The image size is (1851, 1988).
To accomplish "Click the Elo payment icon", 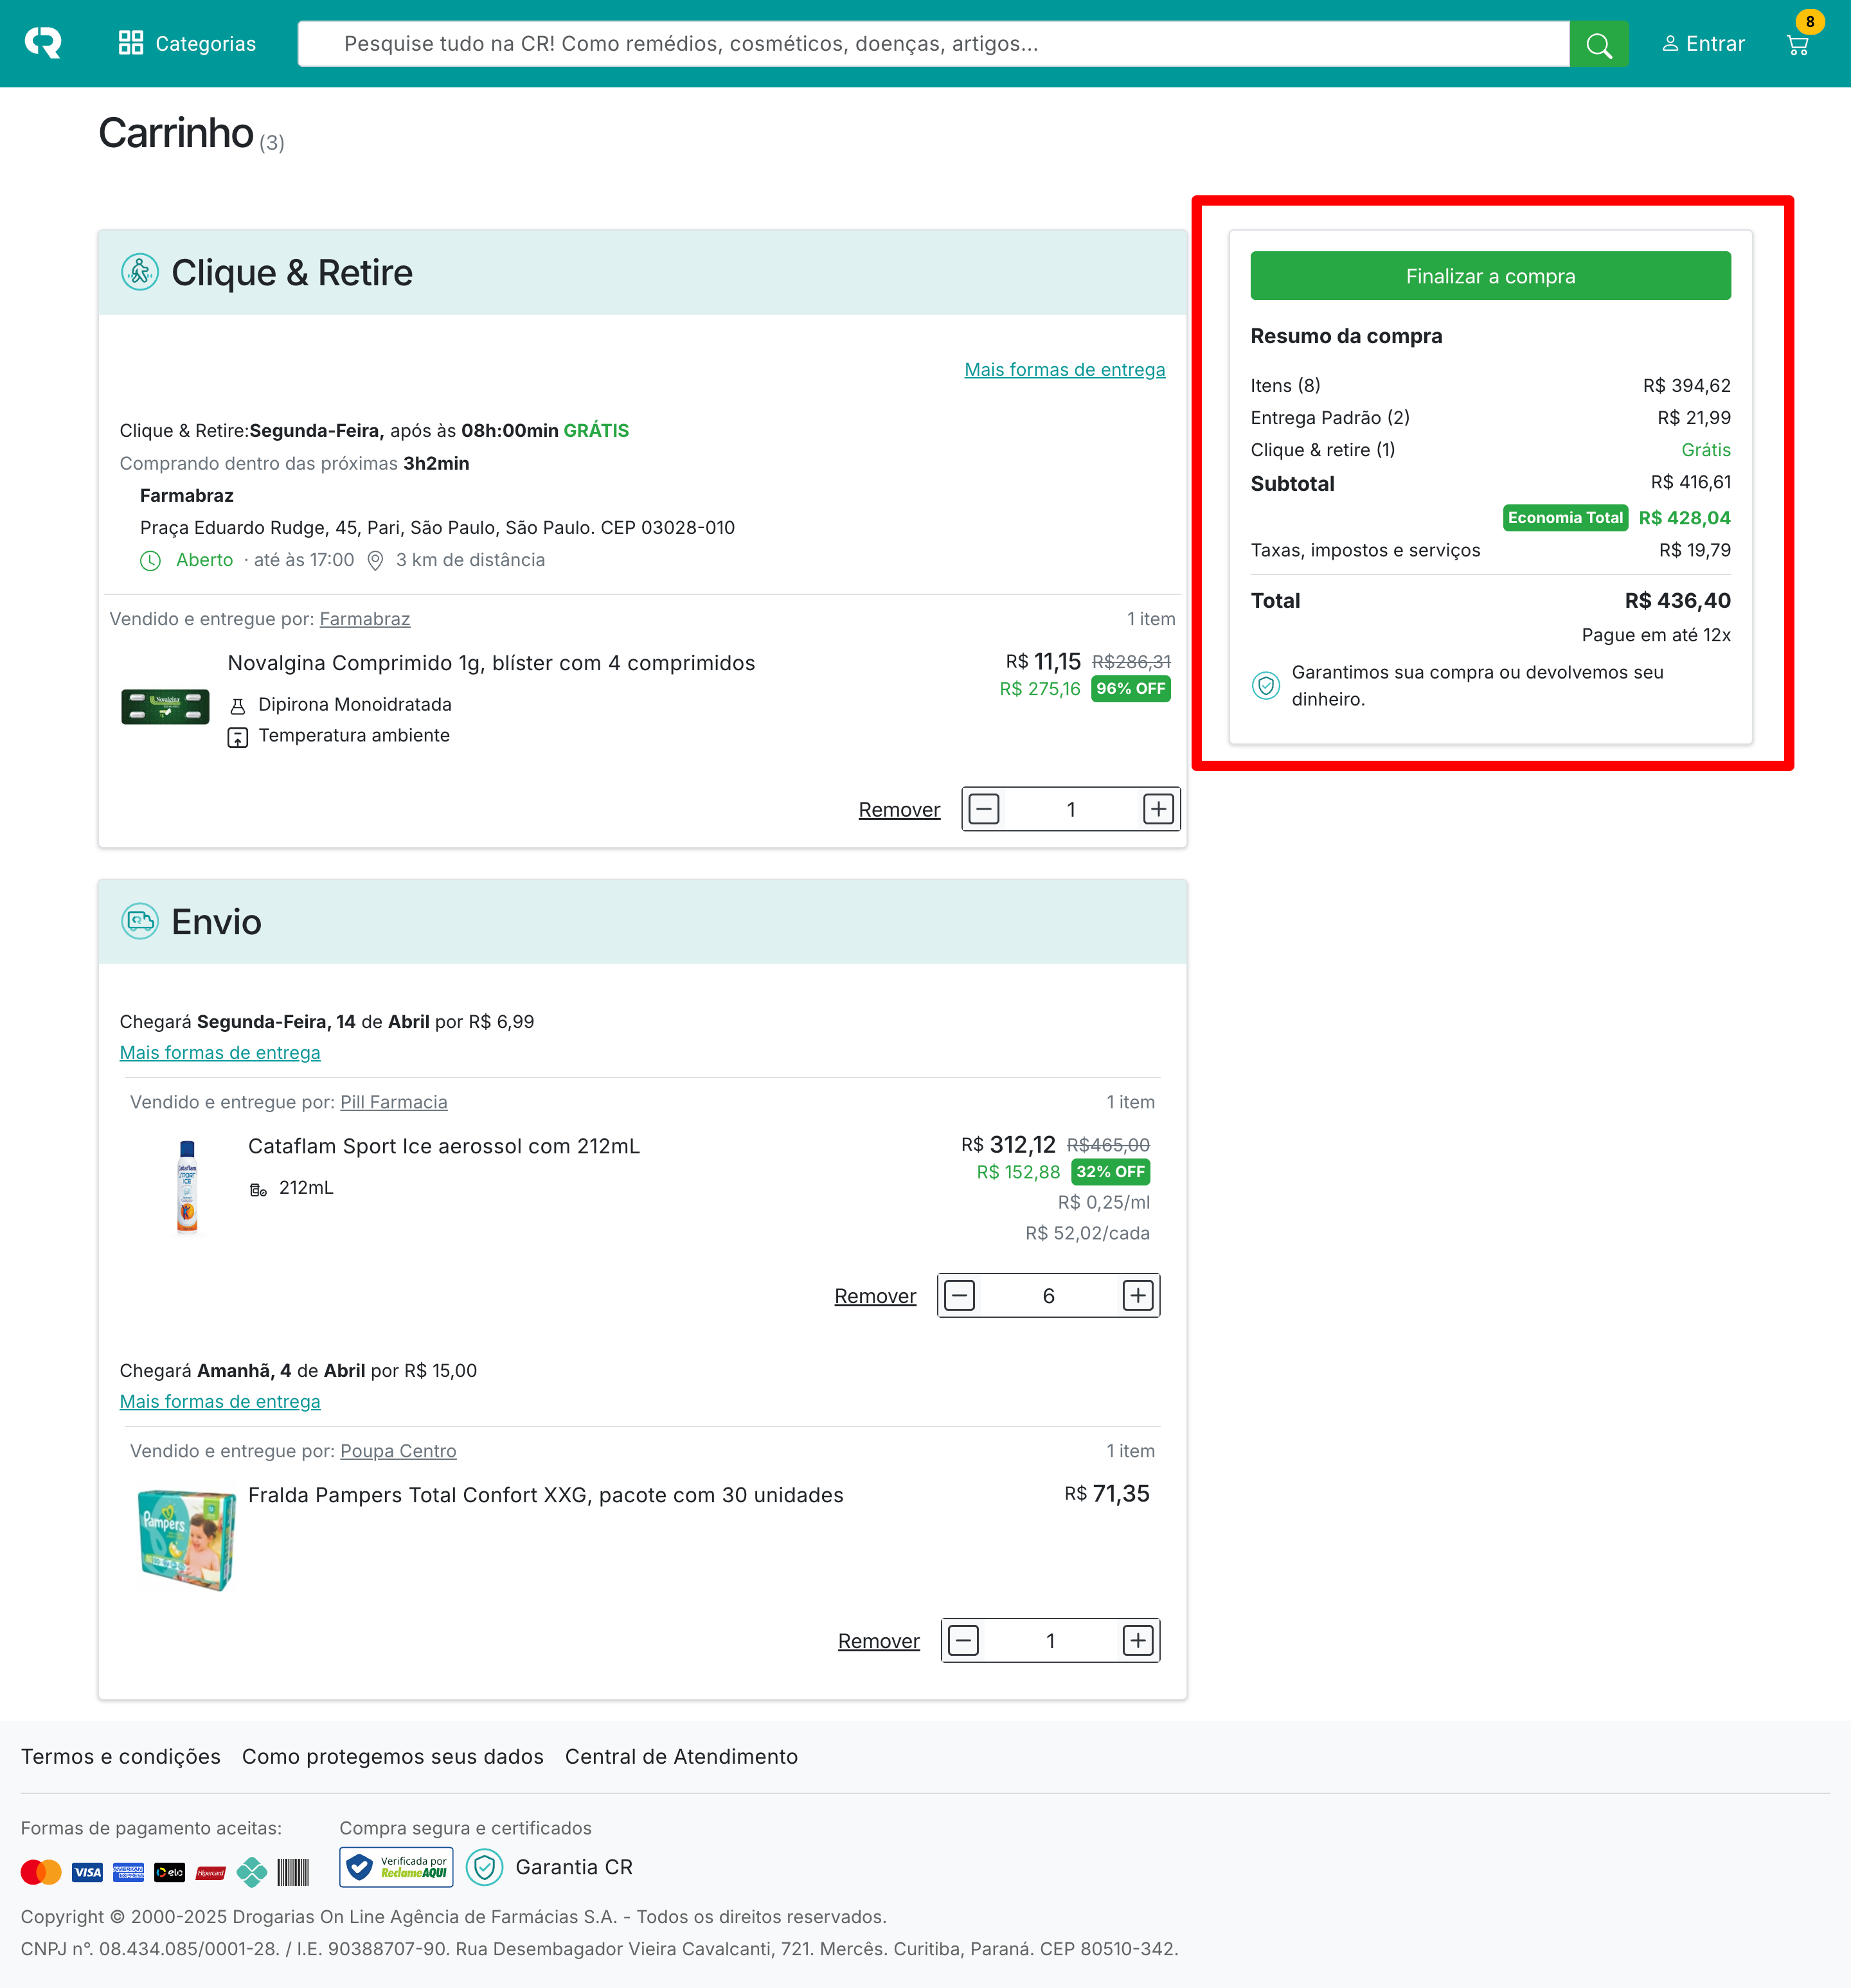I will 169,1872.
